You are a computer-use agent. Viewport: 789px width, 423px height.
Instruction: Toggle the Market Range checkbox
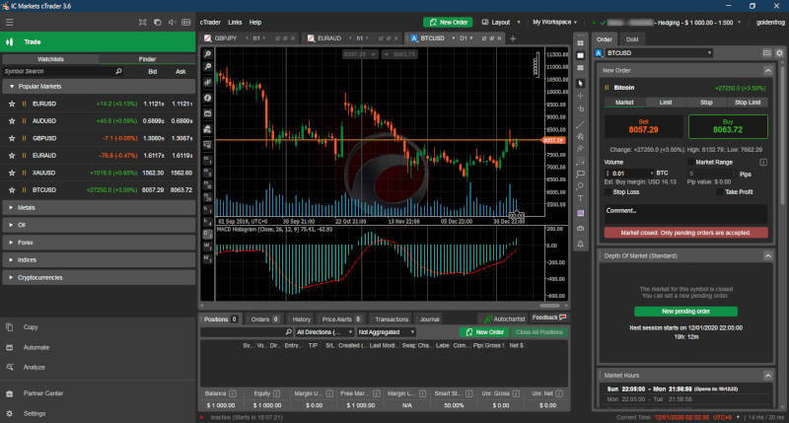click(x=689, y=162)
